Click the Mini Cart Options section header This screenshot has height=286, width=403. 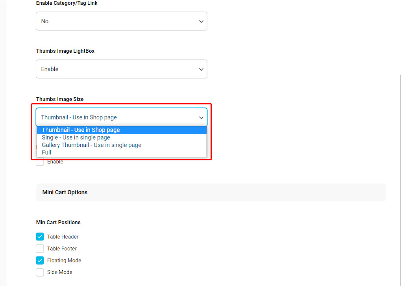pyautogui.click(x=65, y=192)
